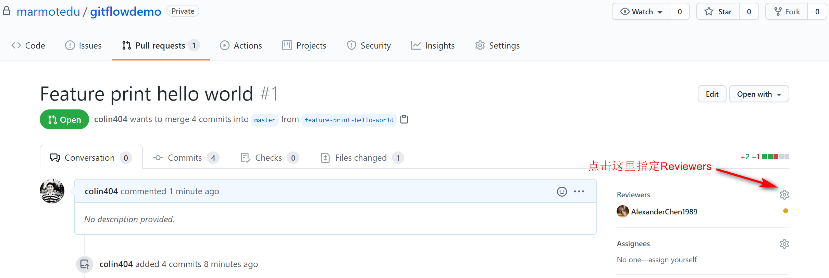Go to the Actions tab
Screen dimensions: 829x278
click(241, 45)
